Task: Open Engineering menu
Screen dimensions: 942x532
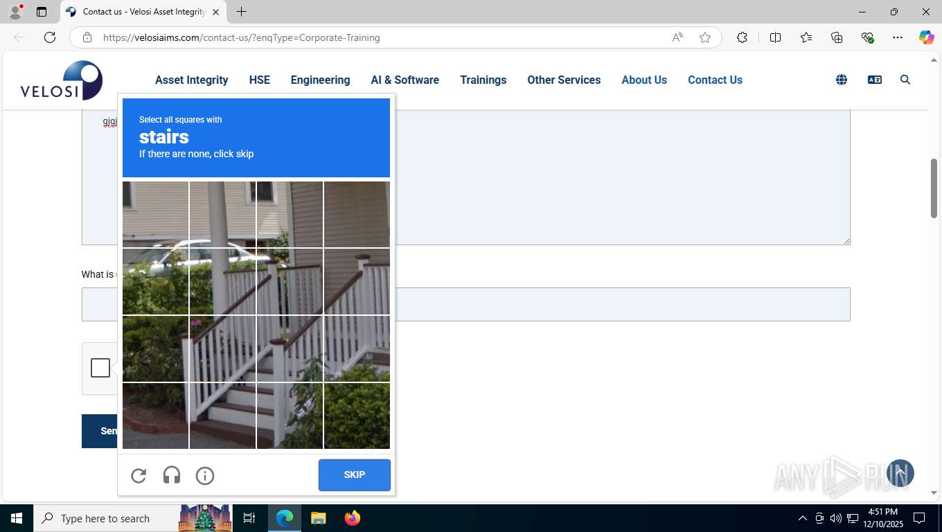Action: (321, 80)
